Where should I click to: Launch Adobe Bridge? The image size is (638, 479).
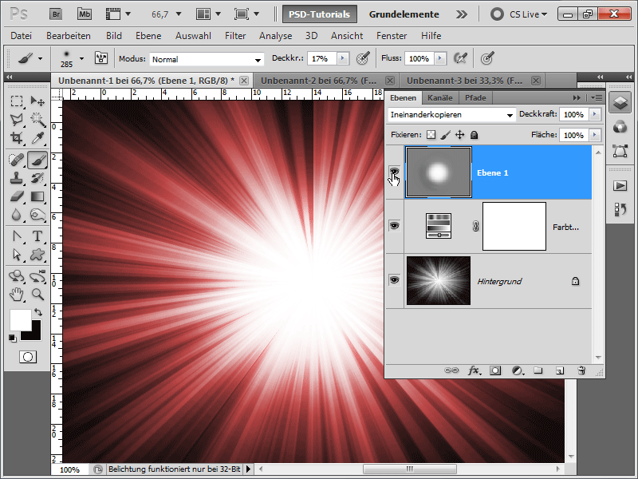pyautogui.click(x=56, y=14)
